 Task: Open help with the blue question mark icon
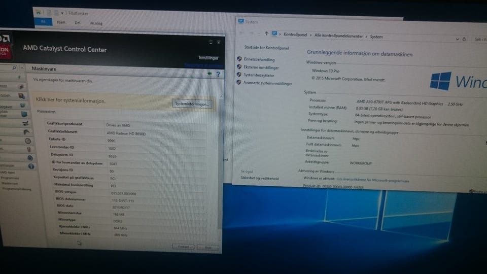click(218, 74)
